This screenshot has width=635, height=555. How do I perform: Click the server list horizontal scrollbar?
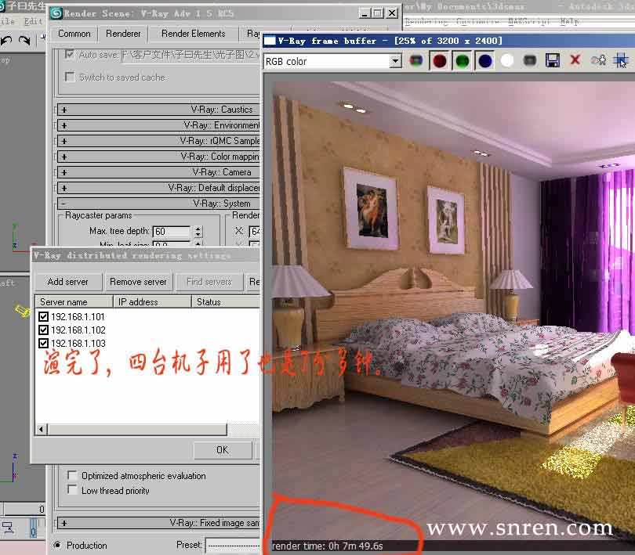(x=137, y=429)
